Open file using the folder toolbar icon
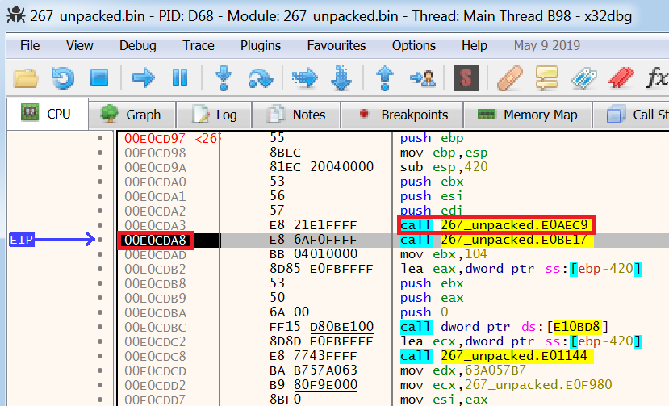Image resolution: width=669 pixels, height=406 pixels. tap(26, 78)
